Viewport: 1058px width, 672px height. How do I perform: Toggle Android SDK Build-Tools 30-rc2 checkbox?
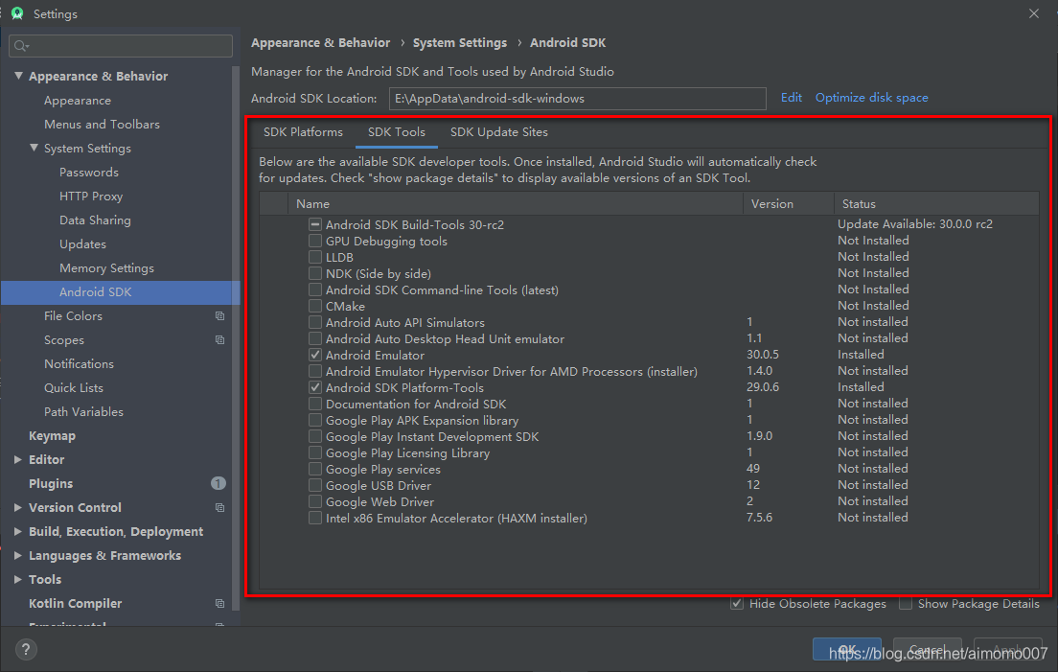[315, 224]
